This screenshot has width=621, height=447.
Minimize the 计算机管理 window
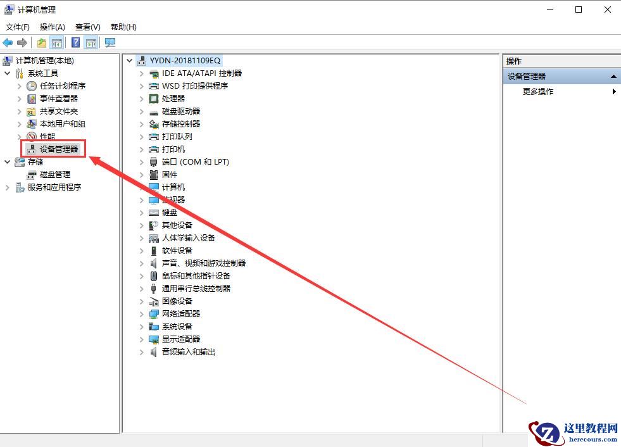coord(550,9)
